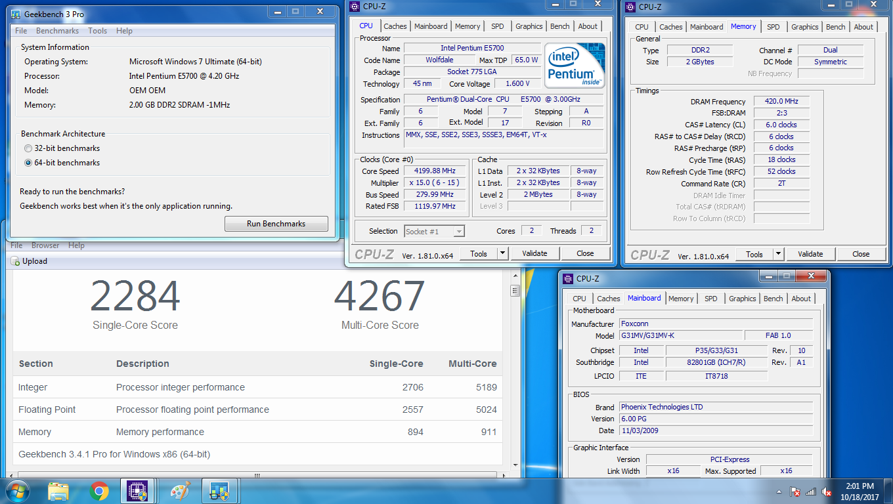Open File menu in results window

(x=16, y=245)
